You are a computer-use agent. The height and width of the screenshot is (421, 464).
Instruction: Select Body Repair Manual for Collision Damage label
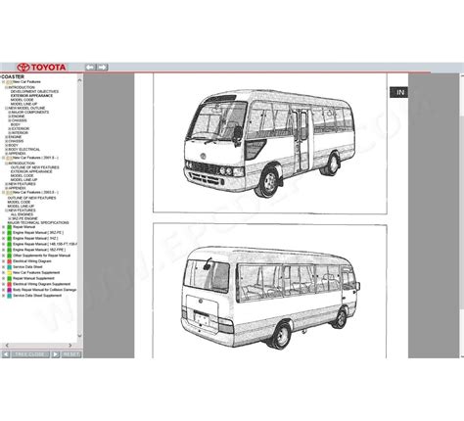(x=45, y=290)
